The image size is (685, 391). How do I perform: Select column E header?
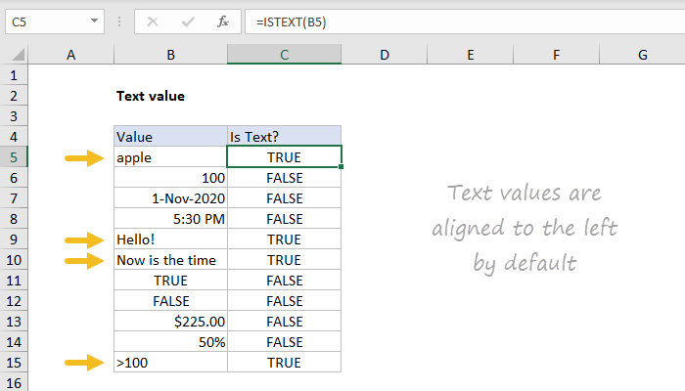coord(470,55)
